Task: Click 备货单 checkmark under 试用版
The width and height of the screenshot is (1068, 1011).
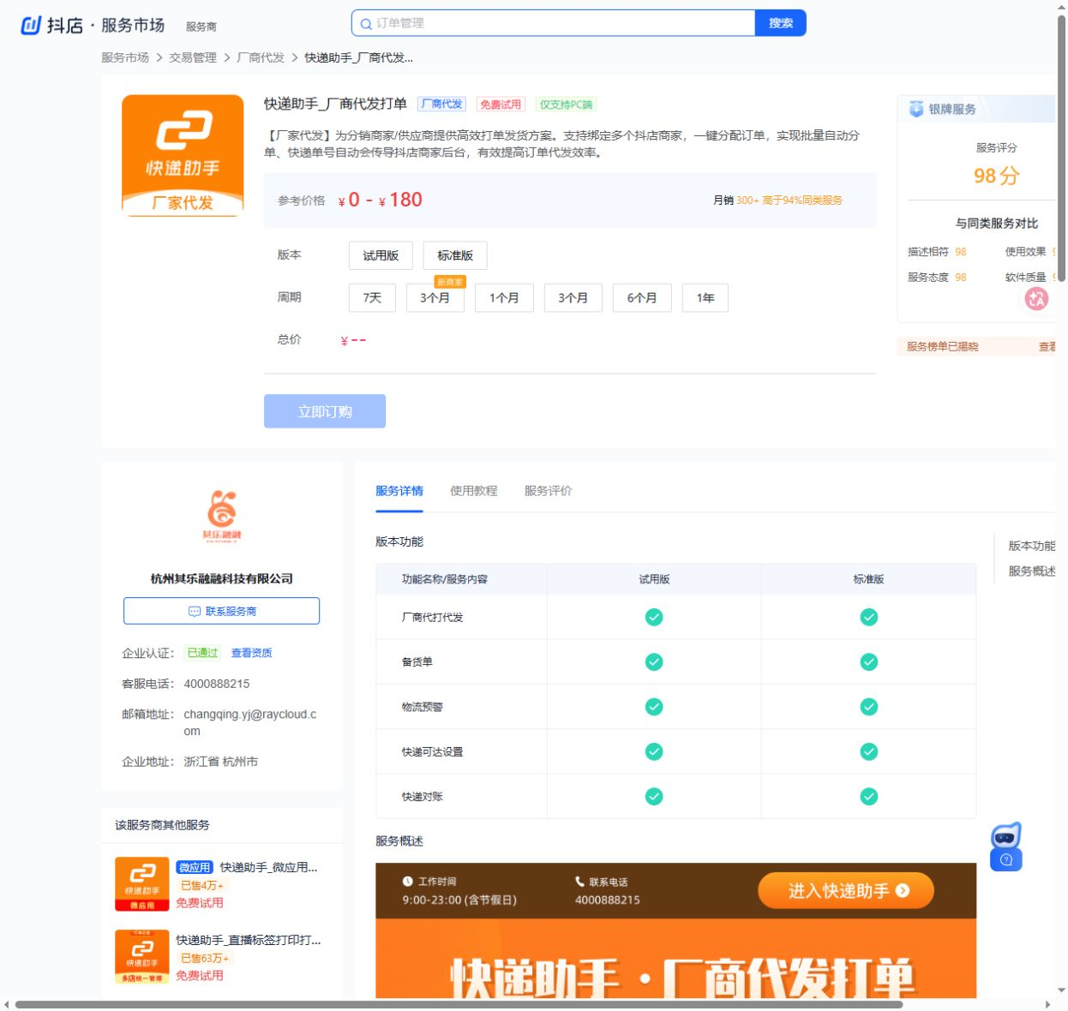Action: tap(654, 662)
